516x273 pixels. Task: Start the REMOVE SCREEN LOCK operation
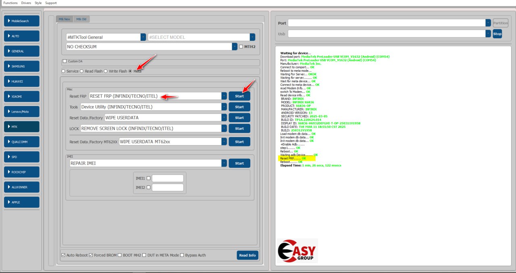click(239, 128)
